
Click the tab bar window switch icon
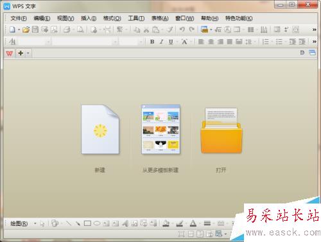(x=312, y=53)
